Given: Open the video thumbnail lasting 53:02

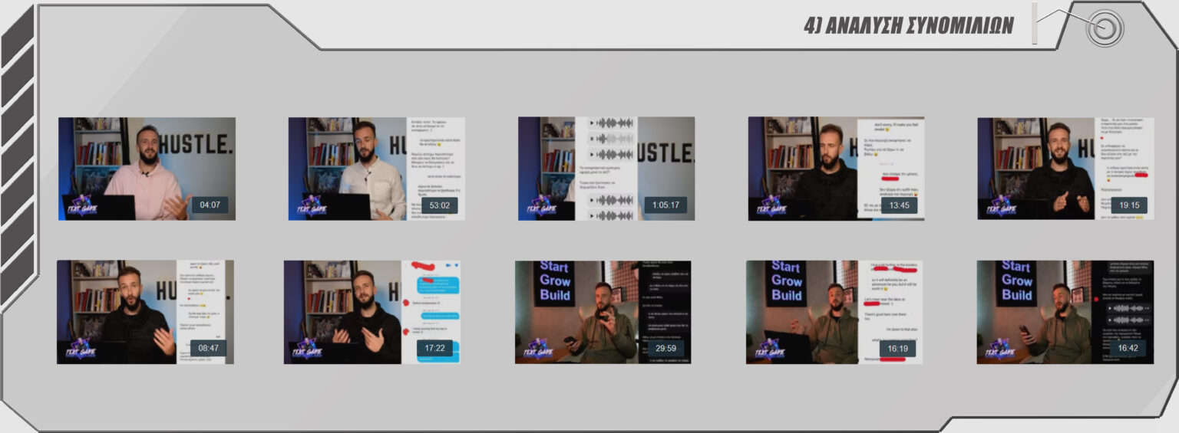Looking at the screenshot, I should pos(376,169).
